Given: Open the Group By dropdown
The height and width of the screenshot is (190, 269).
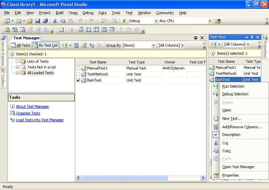Looking at the screenshot, I should 153,45.
